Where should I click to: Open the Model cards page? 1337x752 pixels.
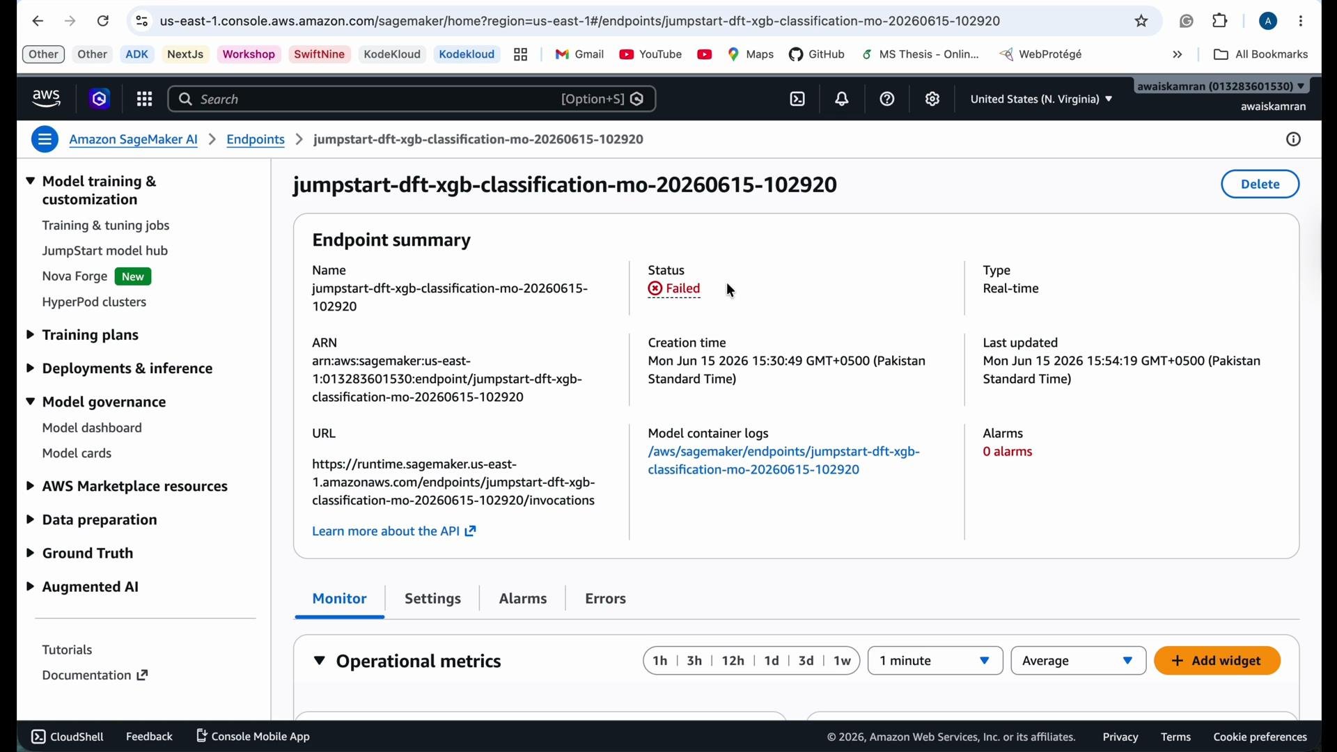click(x=77, y=453)
